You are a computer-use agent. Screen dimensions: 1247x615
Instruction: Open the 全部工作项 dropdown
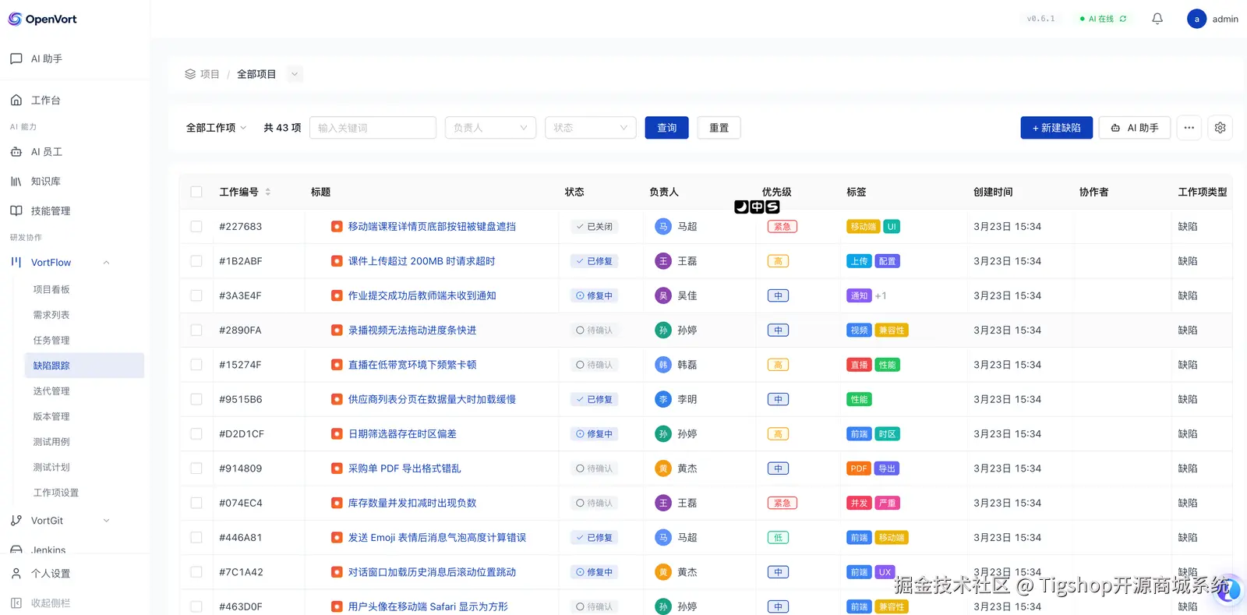pos(216,128)
